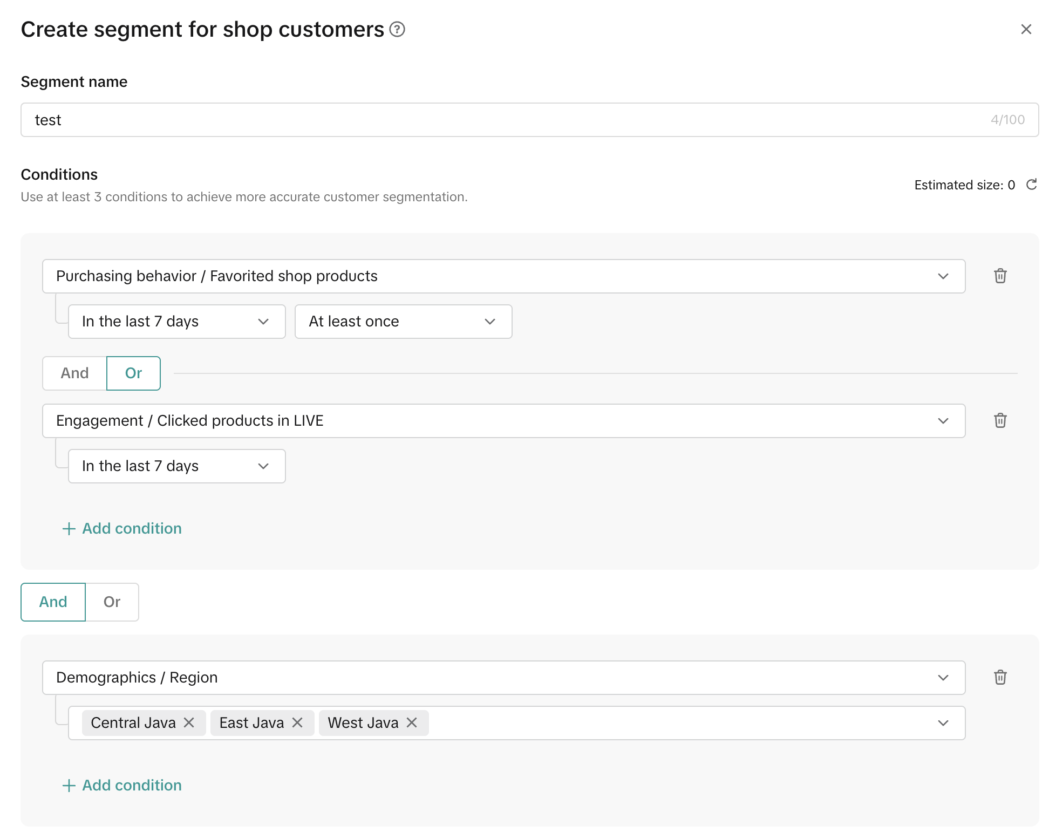Delete the Favorited shop products condition
Viewport: 1049px width, 832px height.
tap(1000, 276)
